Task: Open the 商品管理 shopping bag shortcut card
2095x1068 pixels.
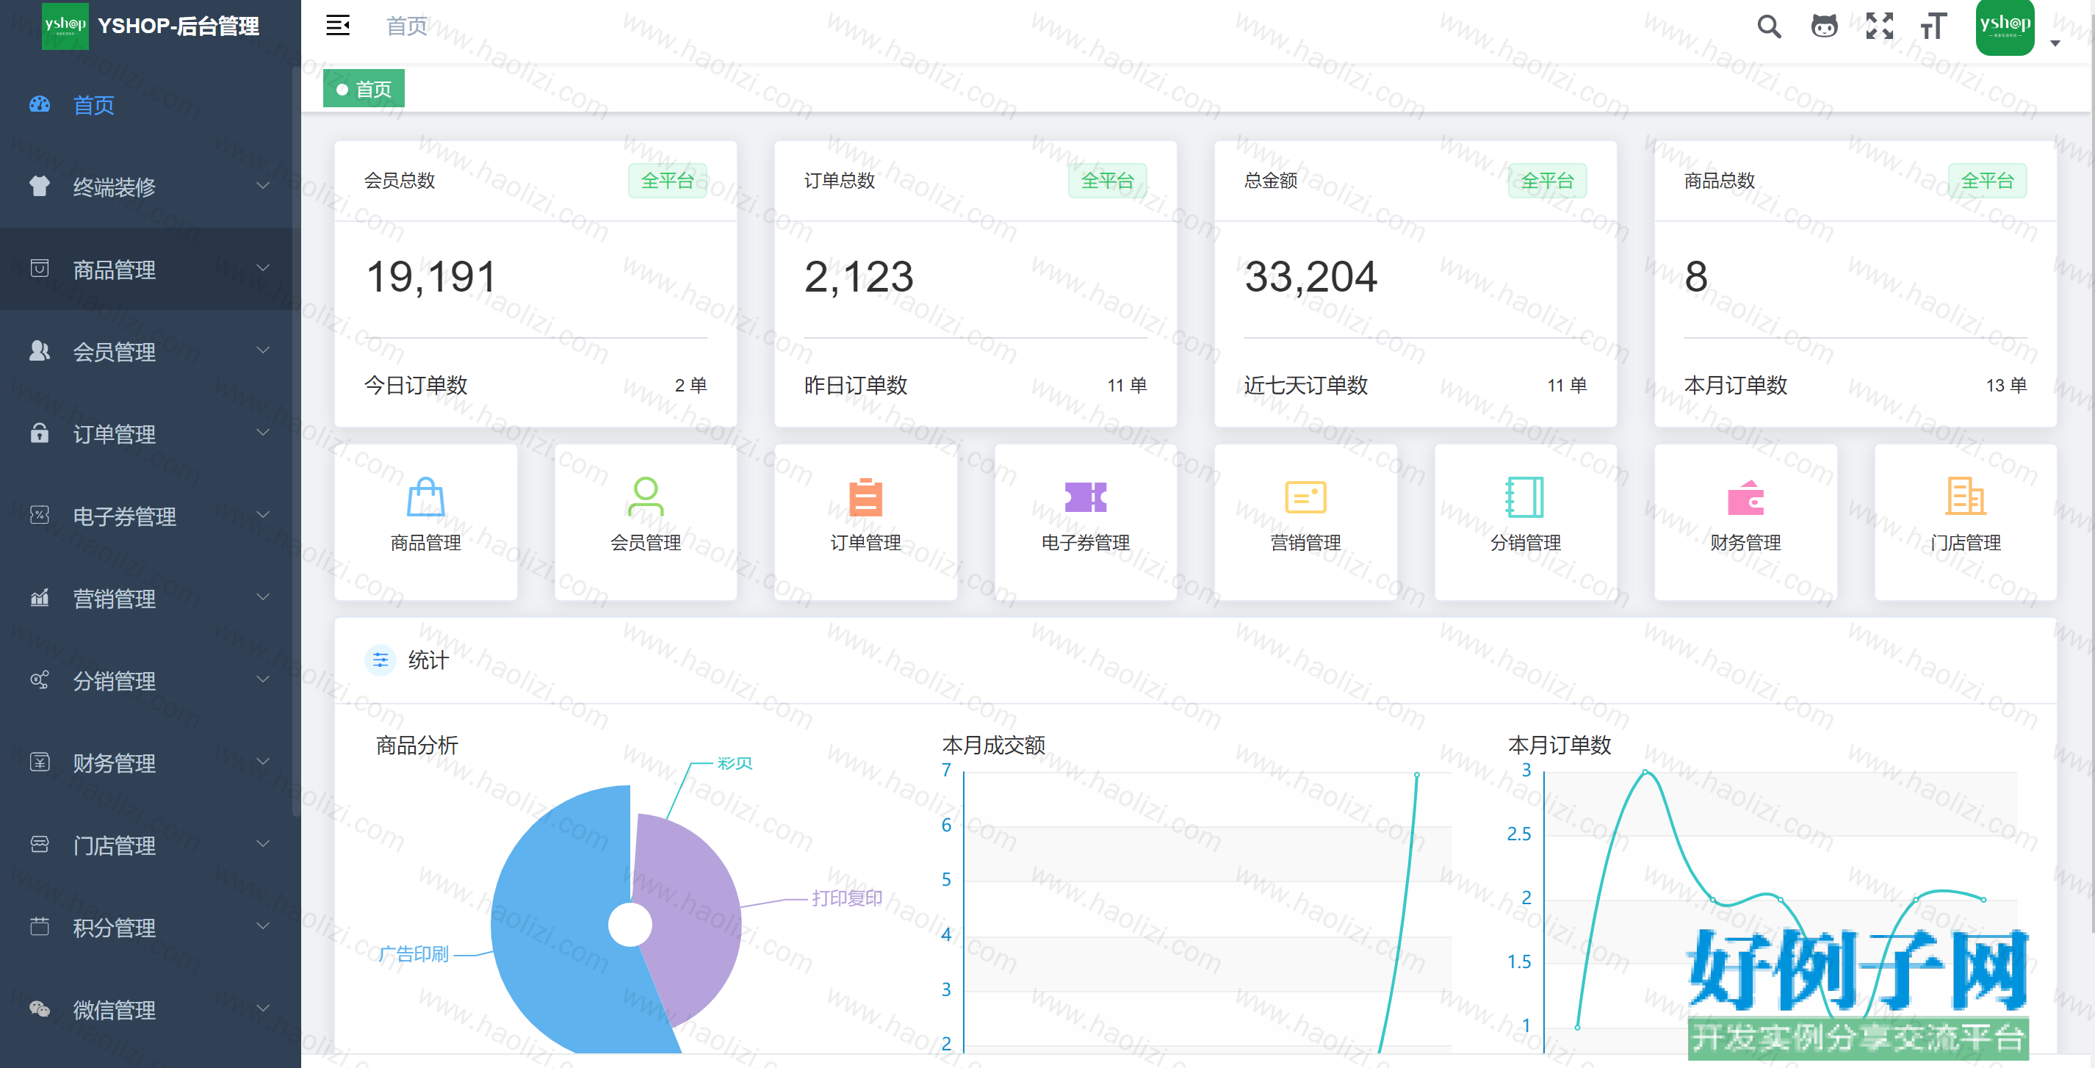Action: pyautogui.click(x=425, y=522)
